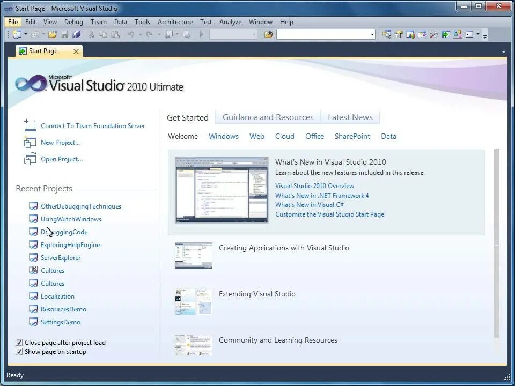This screenshot has width=515, height=386.
Task: Click the Redo arrow icon
Action: [x=150, y=34]
